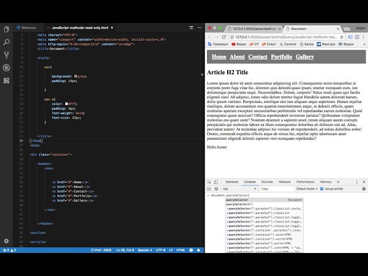The height and width of the screenshot is (276, 368).
Task: Switch to the Sources tab in DevTools
Action: coord(267,182)
